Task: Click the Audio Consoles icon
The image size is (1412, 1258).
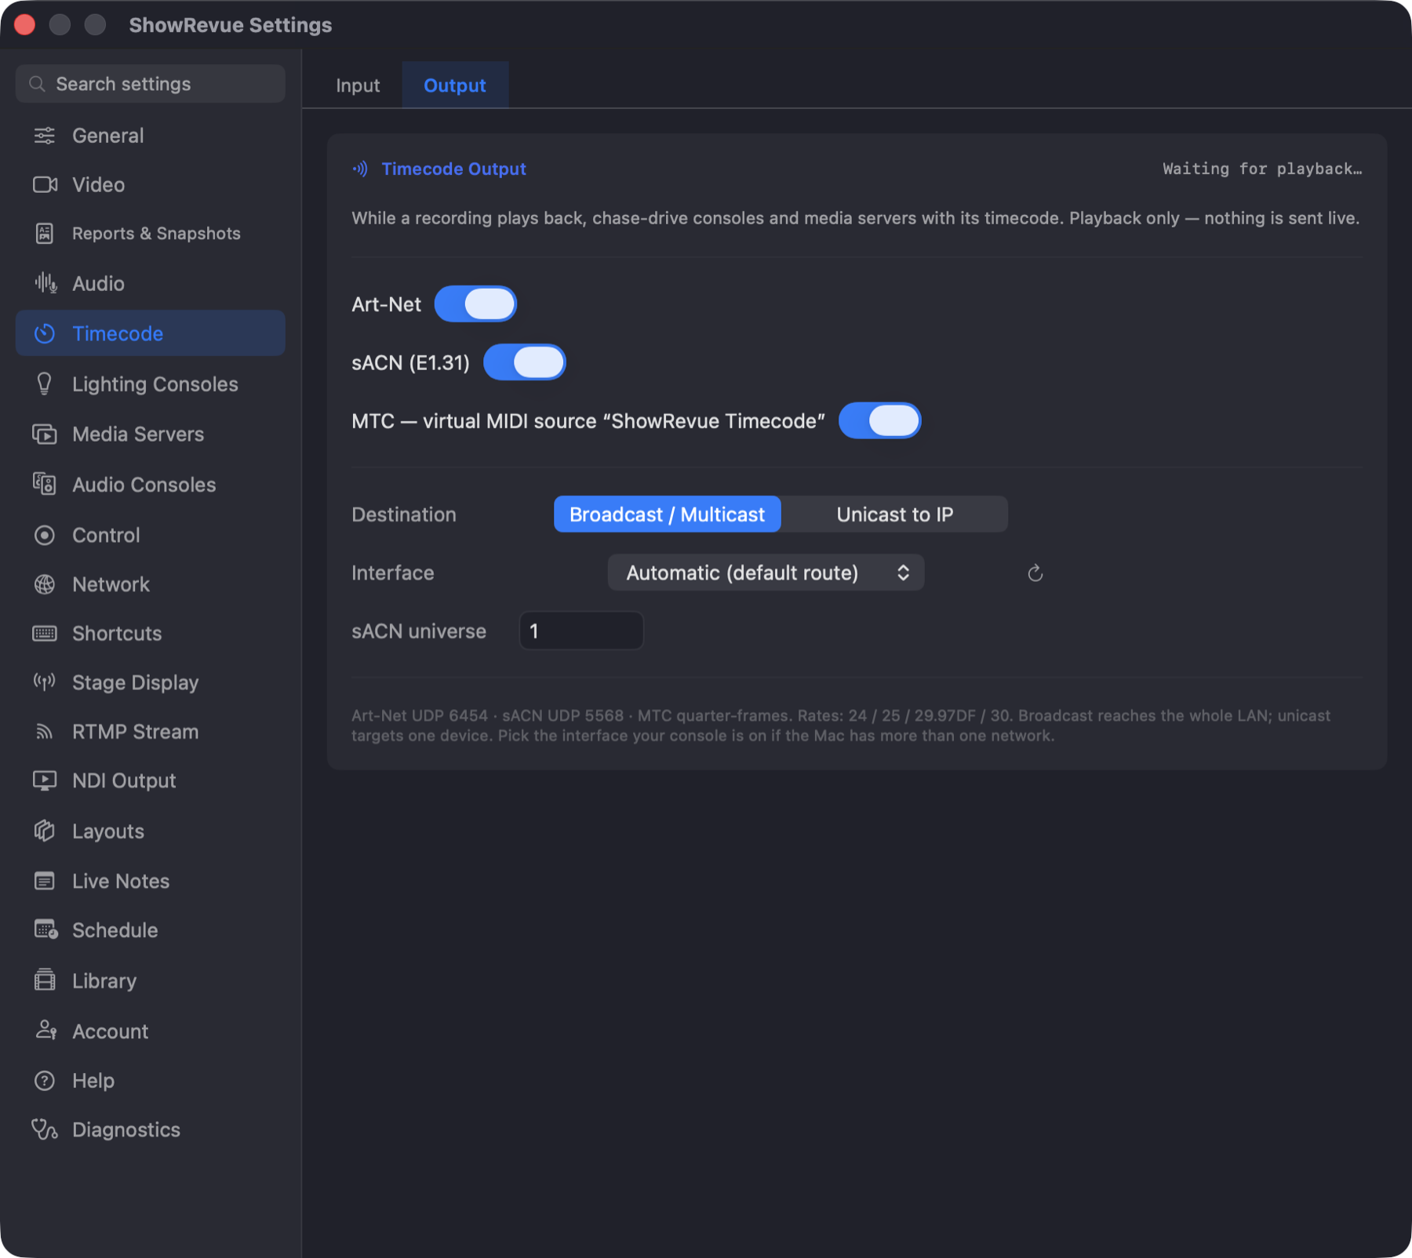Action: pyautogui.click(x=45, y=484)
